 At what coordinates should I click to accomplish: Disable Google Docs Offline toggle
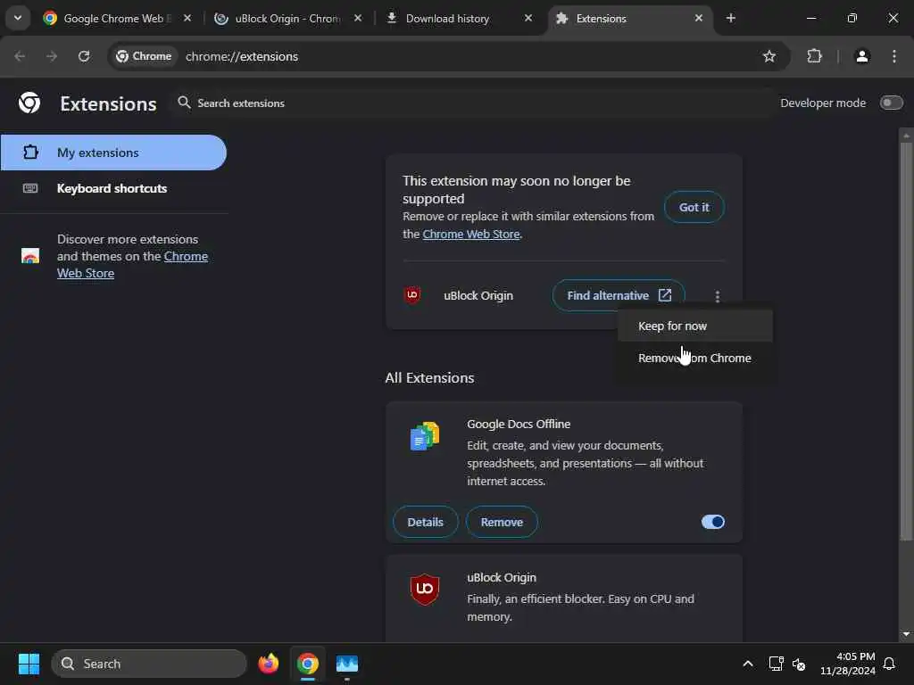[x=713, y=522]
